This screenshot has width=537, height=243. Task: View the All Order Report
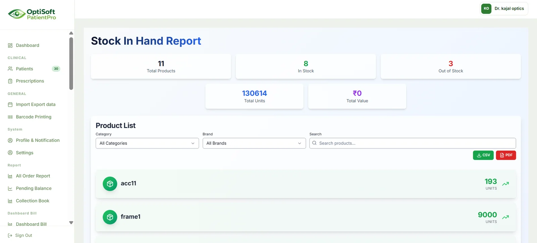[x=33, y=176]
